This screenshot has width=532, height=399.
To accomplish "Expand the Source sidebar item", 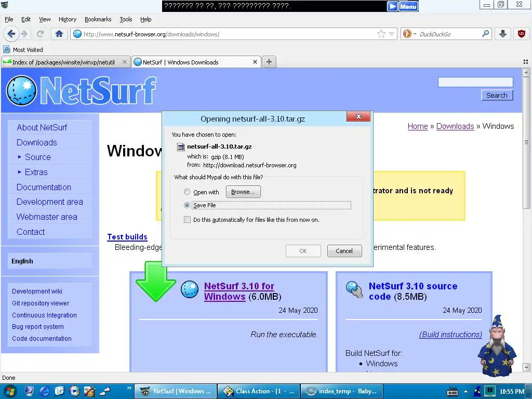I will click(x=37, y=157).
